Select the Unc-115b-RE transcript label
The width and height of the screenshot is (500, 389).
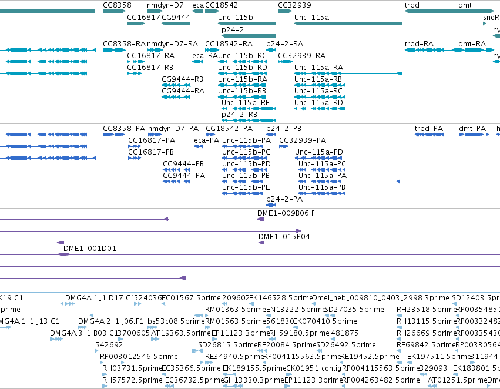coord(246,103)
